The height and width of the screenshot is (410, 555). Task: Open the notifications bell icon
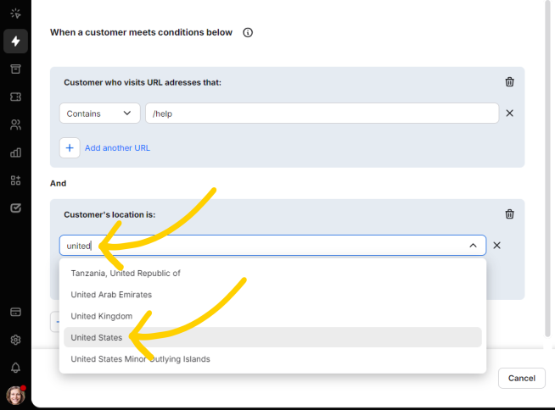click(x=15, y=368)
